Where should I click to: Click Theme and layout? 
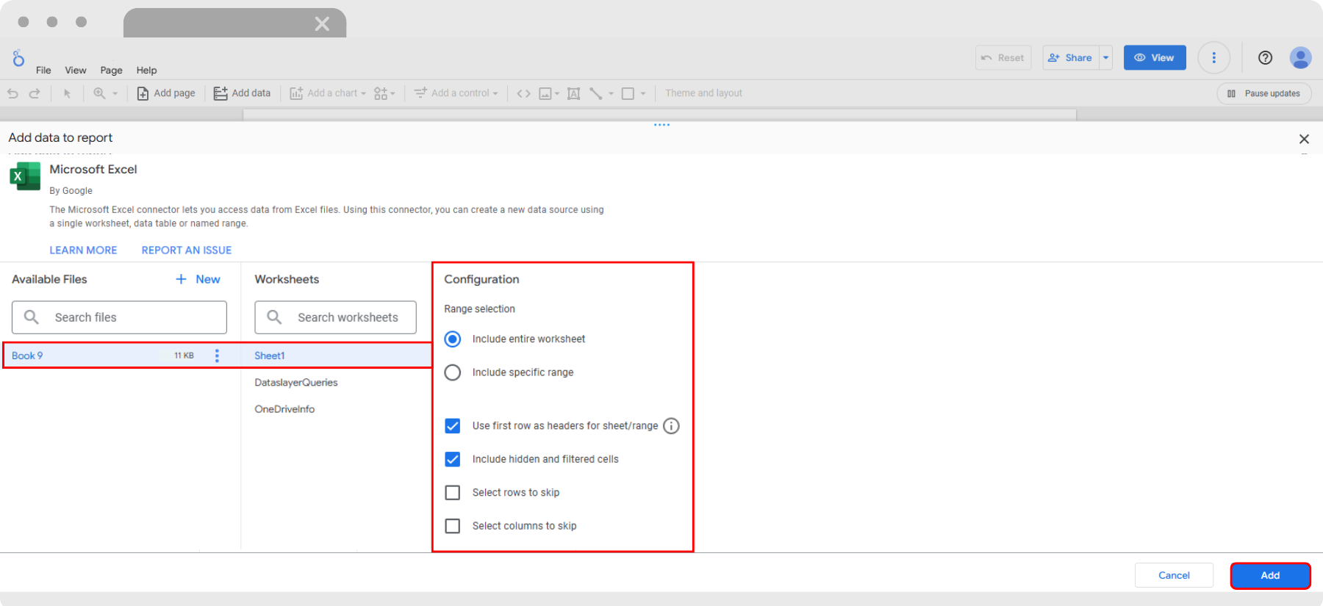703,93
